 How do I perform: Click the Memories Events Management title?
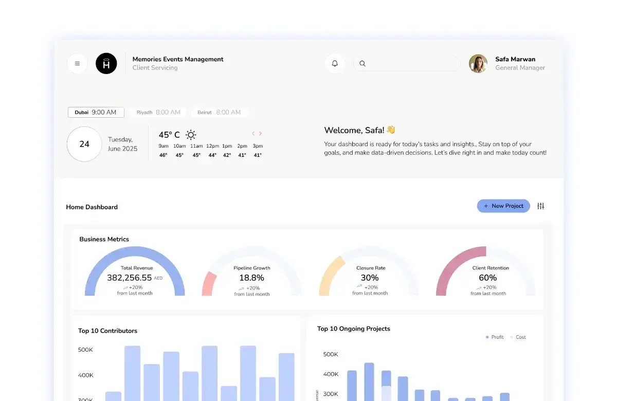(x=178, y=59)
